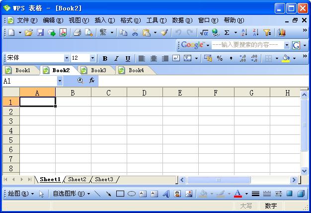Click the Export to PDF icon
The image size is (311, 213).
63,32
